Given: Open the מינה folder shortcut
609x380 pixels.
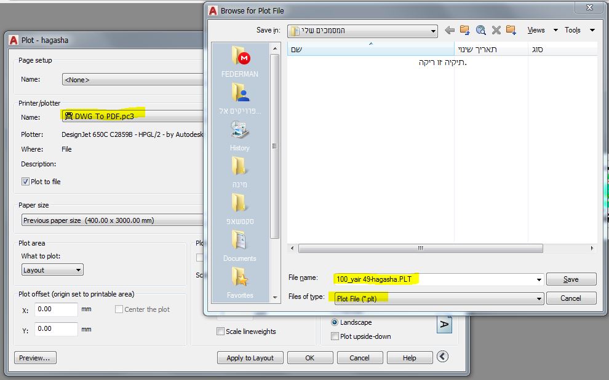Looking at the screenshot, I should tap(240, 173).
